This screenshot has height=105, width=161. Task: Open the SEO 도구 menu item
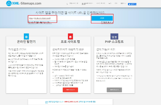click(x=123, y=3)
